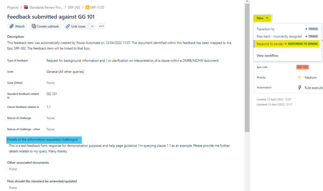Click the Create subtask checkbox icon
Screen dimensions: 323x191
point(34,26)
